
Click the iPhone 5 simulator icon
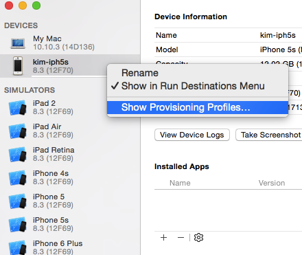(18, 201)
